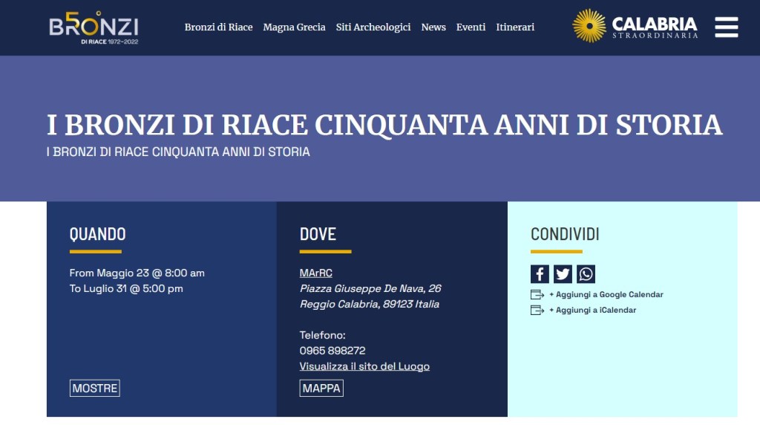760x425 pixels.
Task: Open the Bronzi di Riace menu item
Action: coord(218,27)
